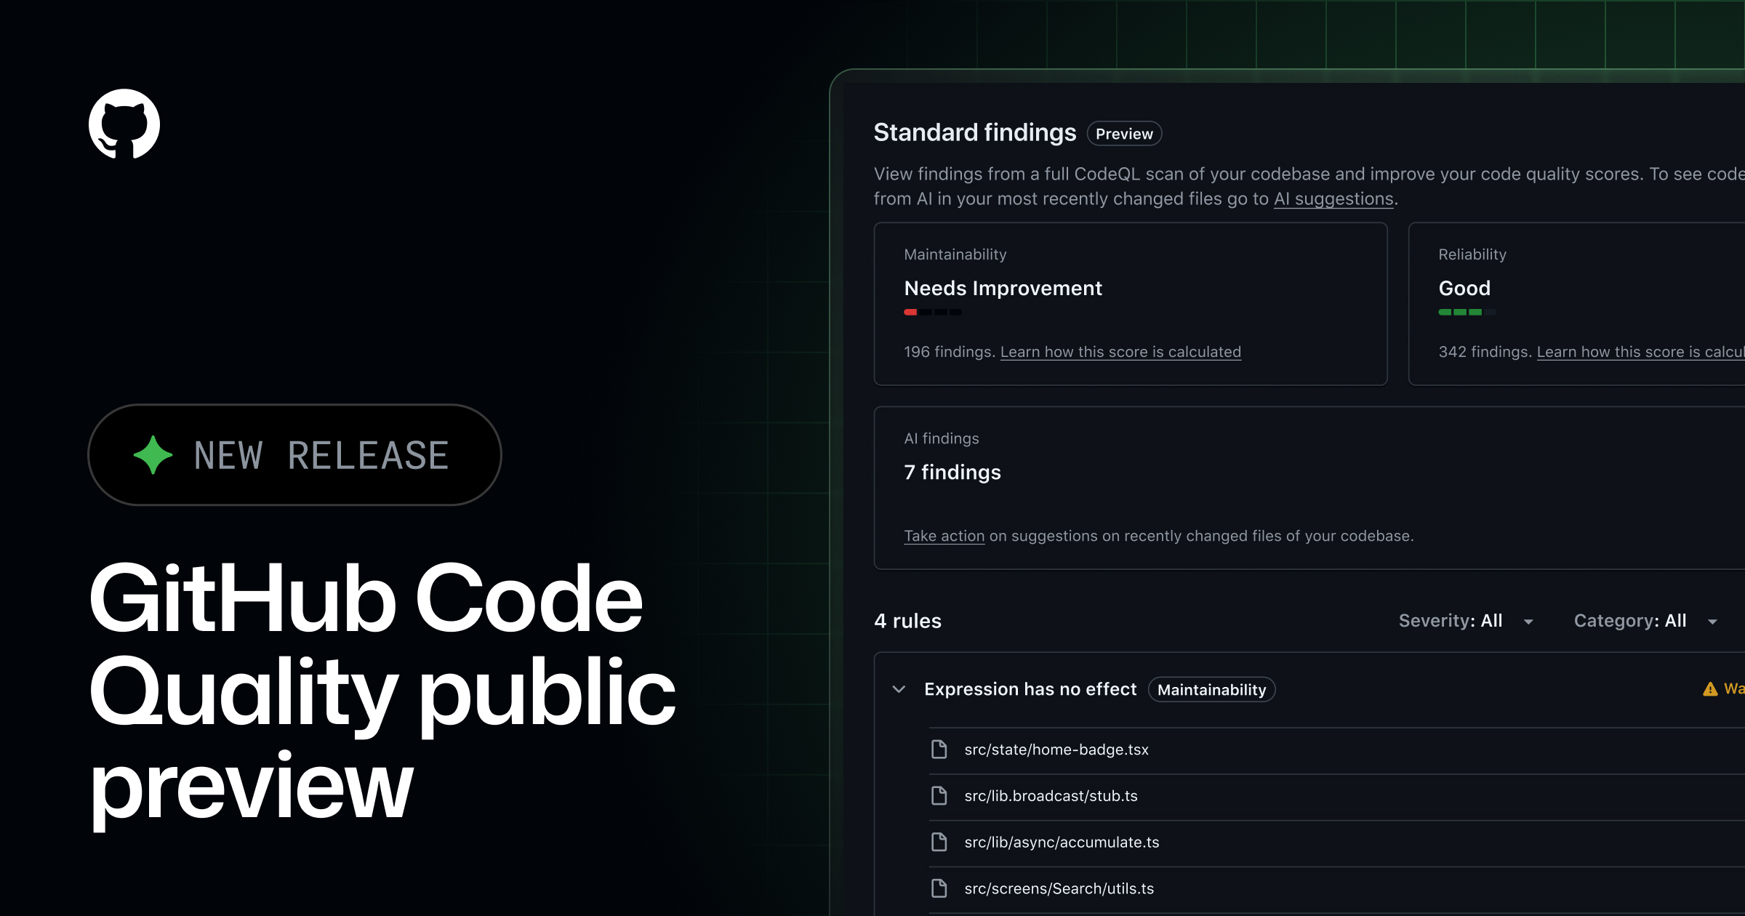Open Reliability score calculation link

click(1640, 352)
